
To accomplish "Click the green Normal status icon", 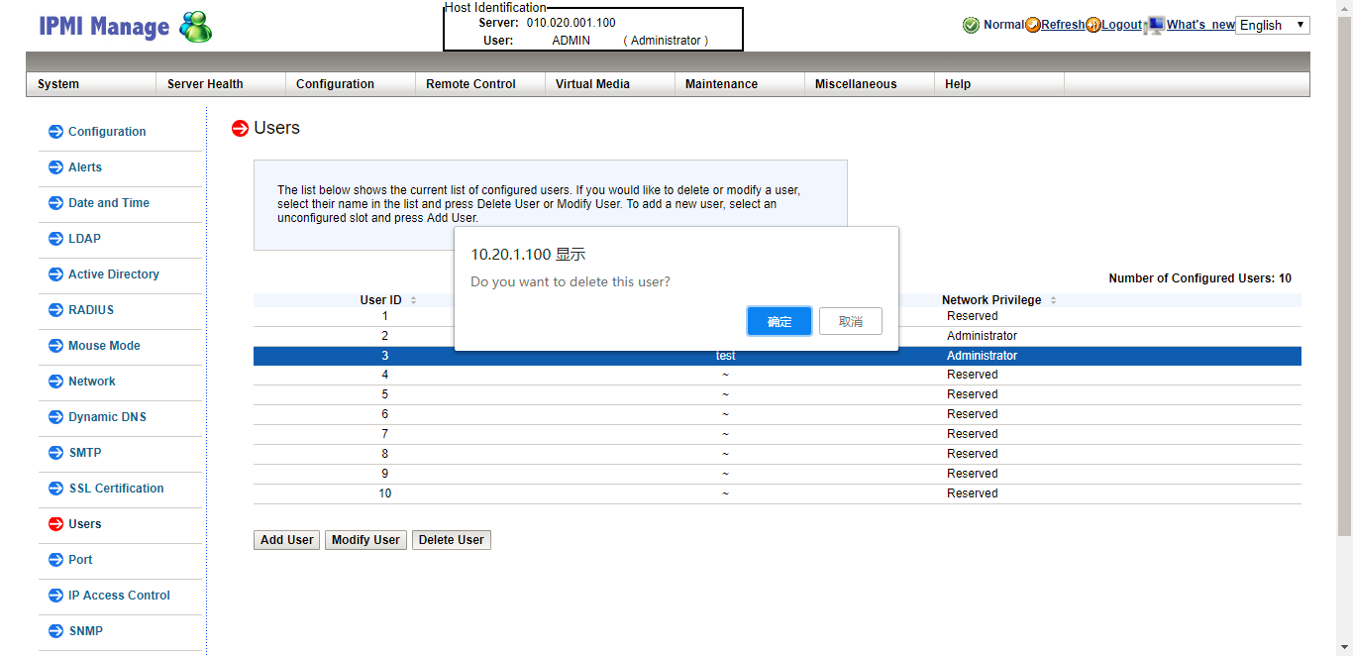I will 971,25.
